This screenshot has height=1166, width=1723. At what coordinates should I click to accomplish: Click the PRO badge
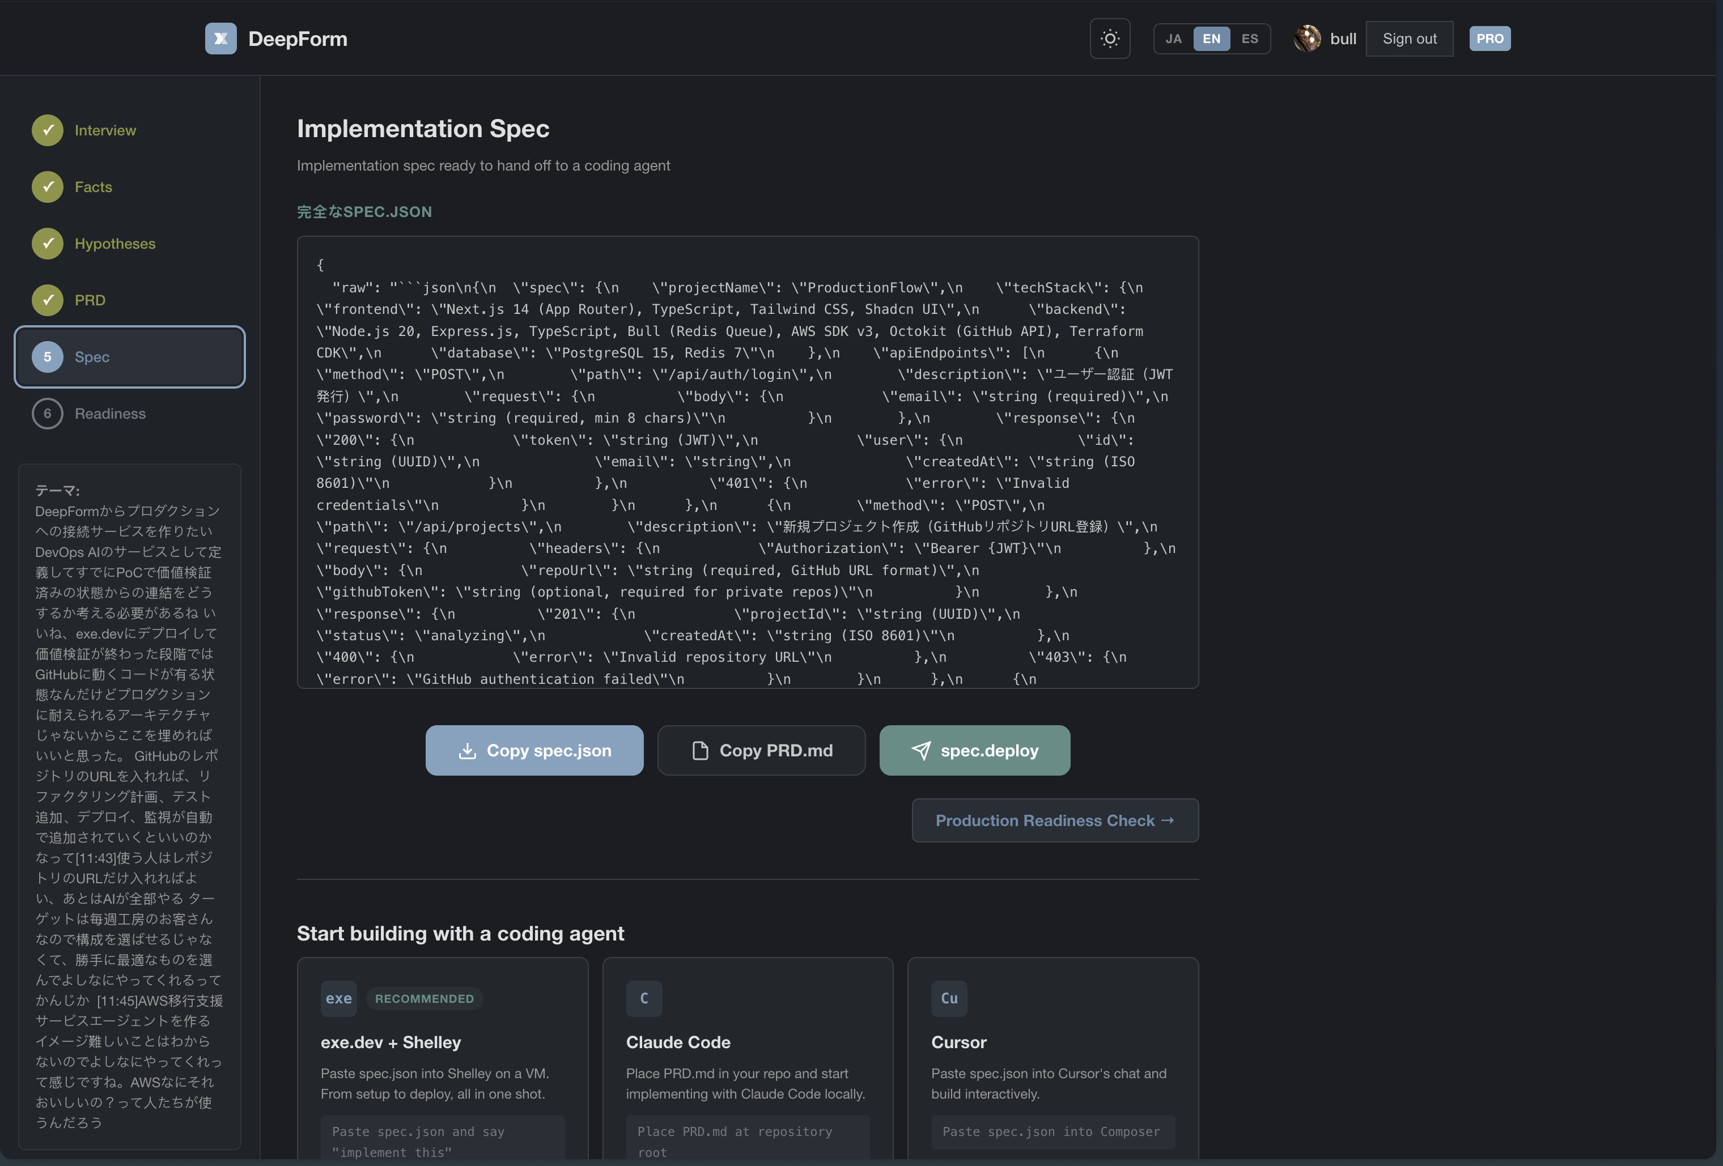tap(1489, 39)
